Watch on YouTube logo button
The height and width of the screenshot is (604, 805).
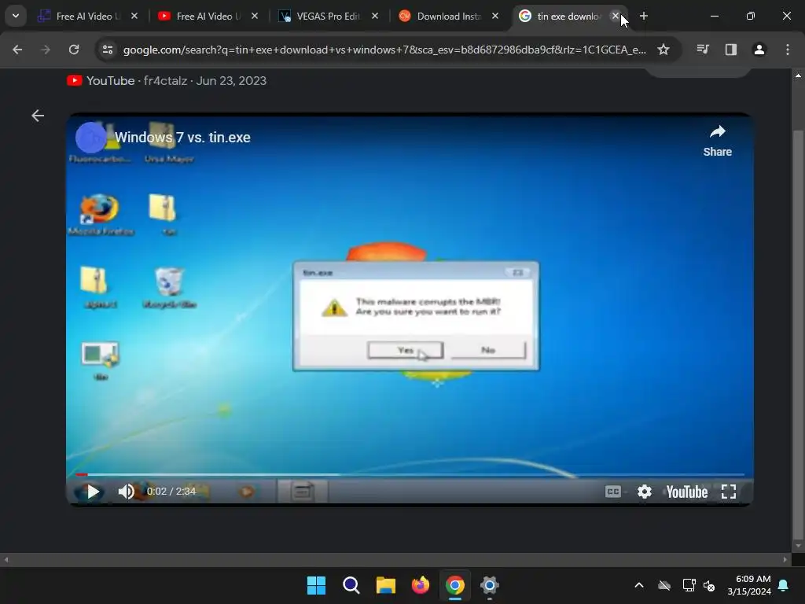687,492
